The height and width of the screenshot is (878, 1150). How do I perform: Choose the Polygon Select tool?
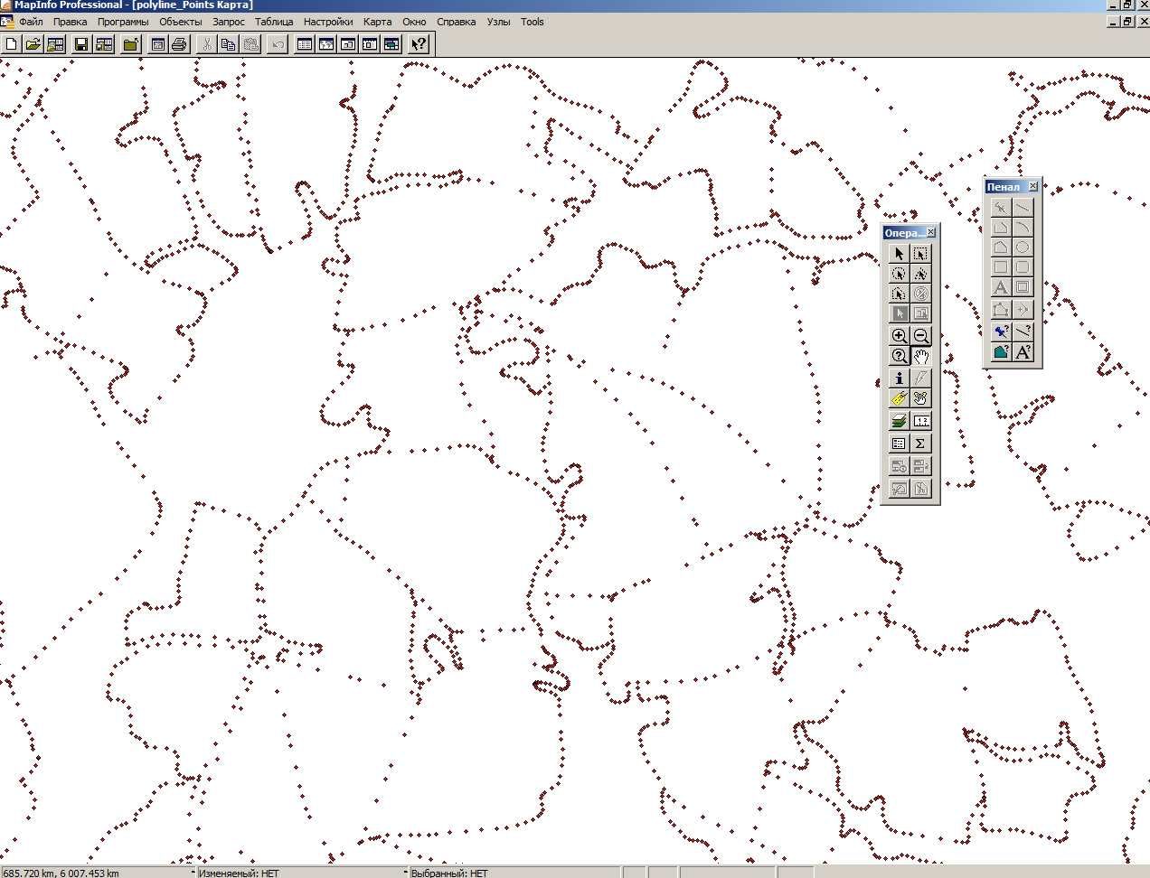pos(920,274)
